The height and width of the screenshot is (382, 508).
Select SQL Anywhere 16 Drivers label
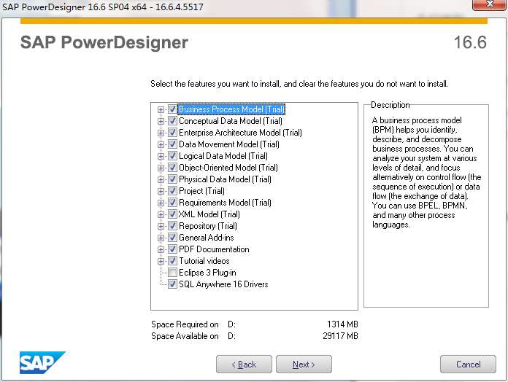click(223, 284)
